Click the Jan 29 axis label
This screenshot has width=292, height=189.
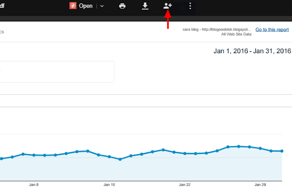[x=260, y=185]
